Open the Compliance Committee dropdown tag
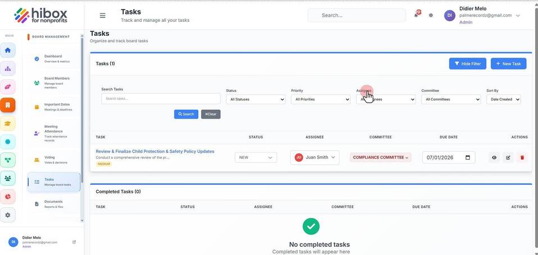This screenshot has width=538, height=255. click(x=381, y=157)
